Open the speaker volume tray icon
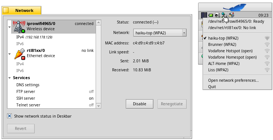 coord(217,15)
